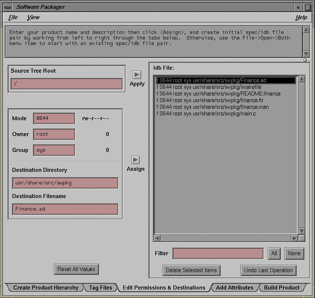Open the Build Product tab
The image size is (315, 298).
281,288
